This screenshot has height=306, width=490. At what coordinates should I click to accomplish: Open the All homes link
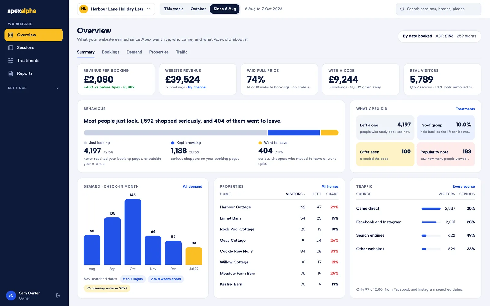(330, 186)
